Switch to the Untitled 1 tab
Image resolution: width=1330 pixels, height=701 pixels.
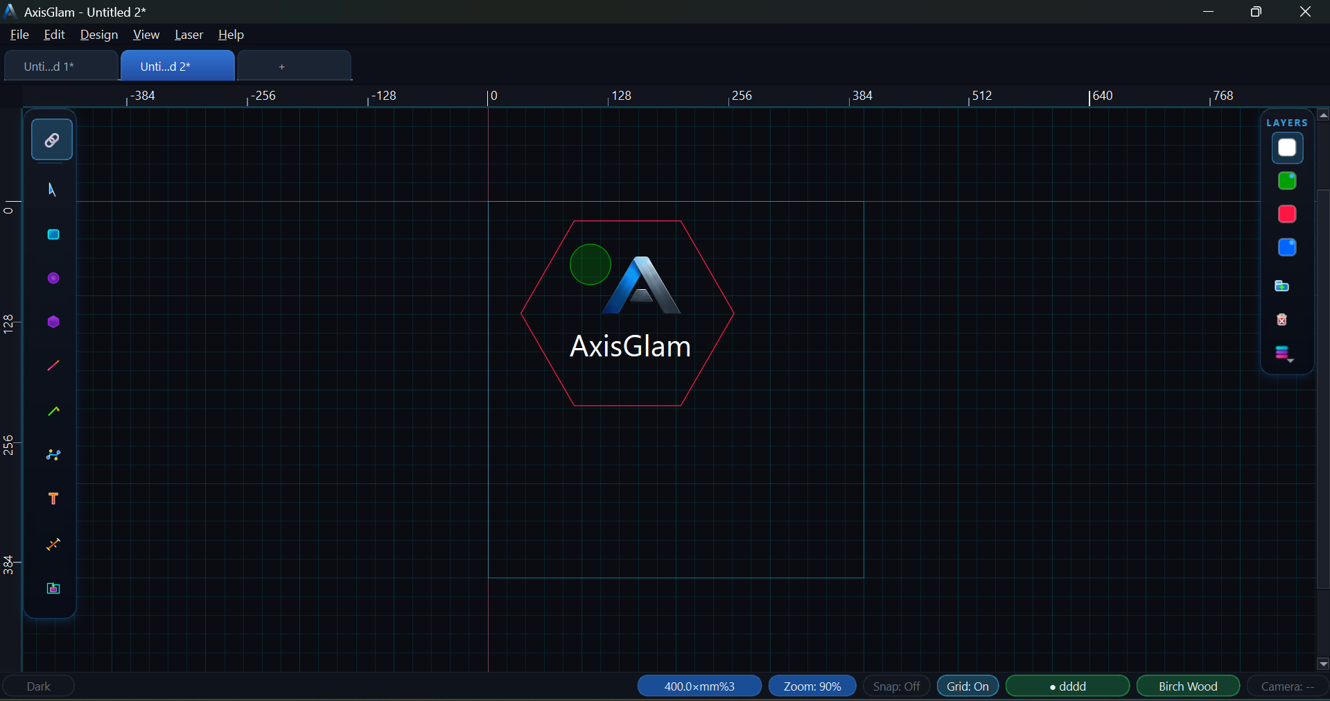(x=61, y=66)
